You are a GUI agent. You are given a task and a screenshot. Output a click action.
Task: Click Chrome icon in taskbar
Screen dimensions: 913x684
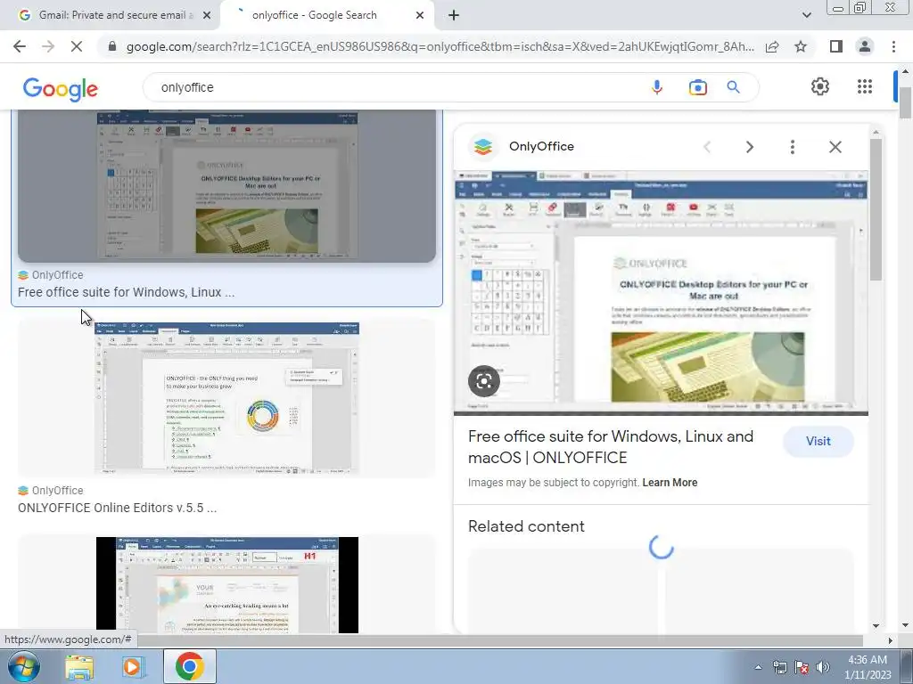189,666
